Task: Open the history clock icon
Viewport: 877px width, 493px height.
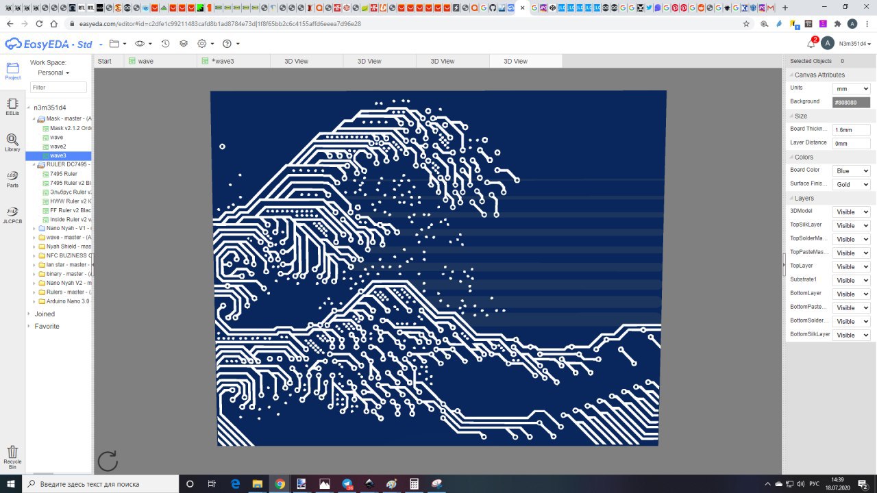Action: [165, 43]
